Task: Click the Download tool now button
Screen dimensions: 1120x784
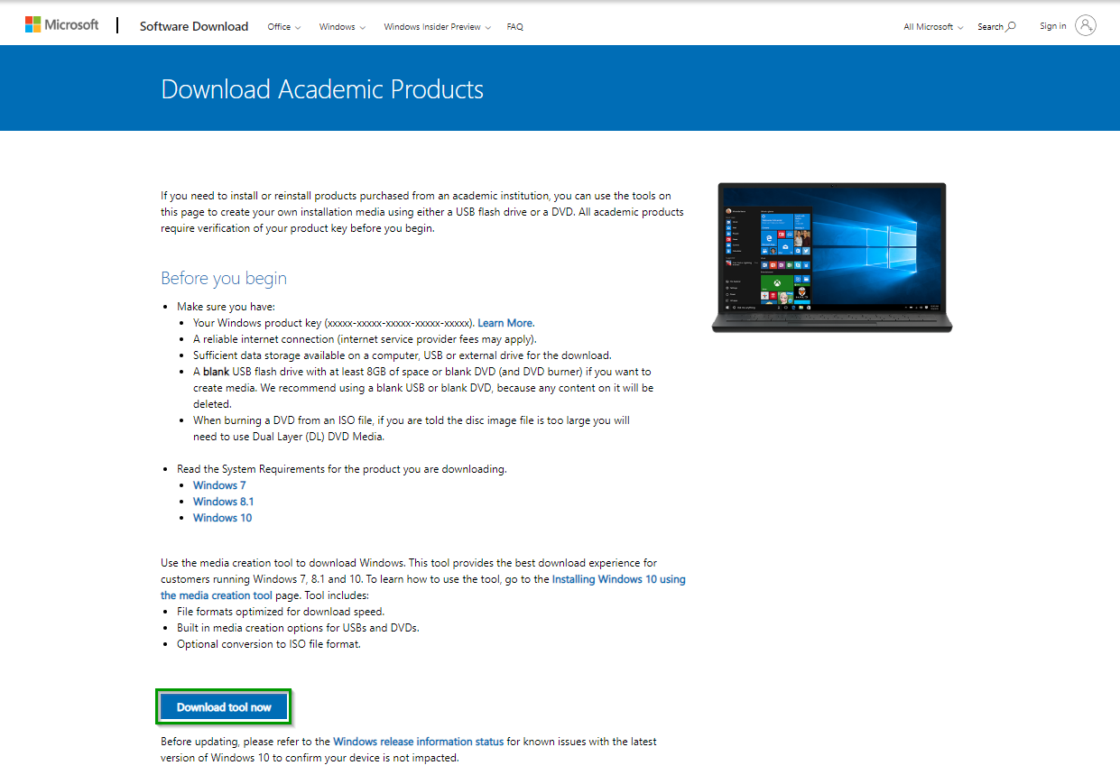Action: tap(224, 707)
